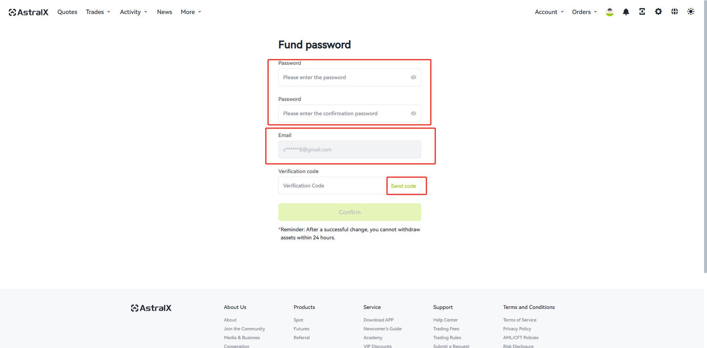Click the globe language icon

tap(675, 12)
